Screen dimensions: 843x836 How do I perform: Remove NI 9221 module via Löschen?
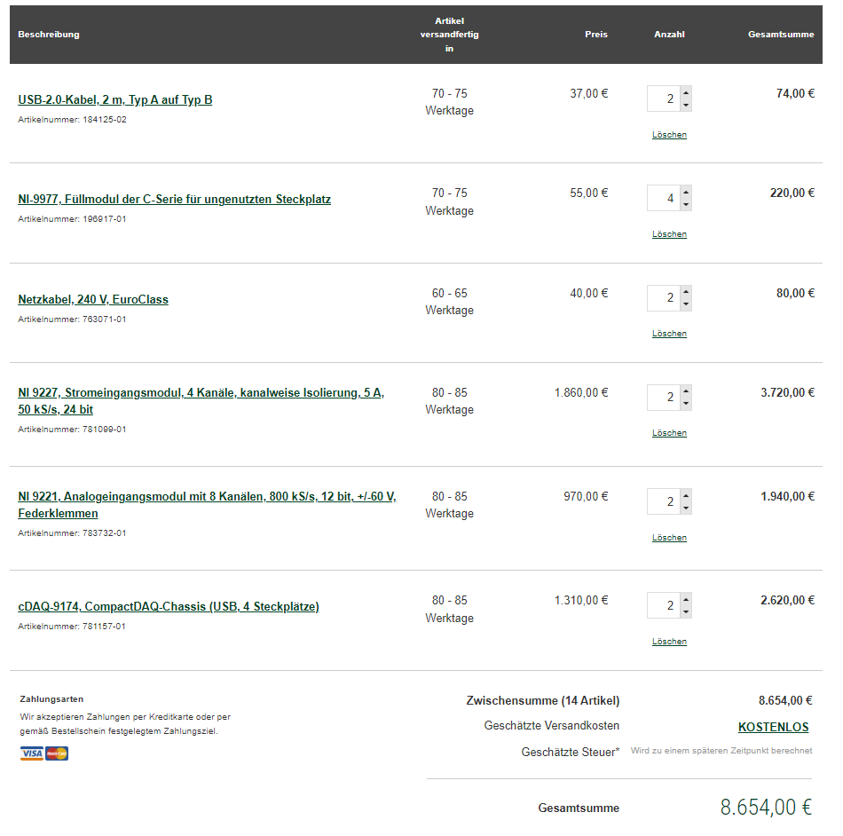pyautogui.click(x=669, y=538)
